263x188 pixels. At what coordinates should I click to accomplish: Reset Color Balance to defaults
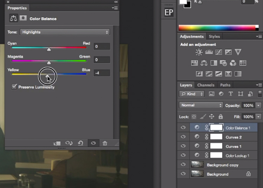pyautogui.click(x=81, y=143)
